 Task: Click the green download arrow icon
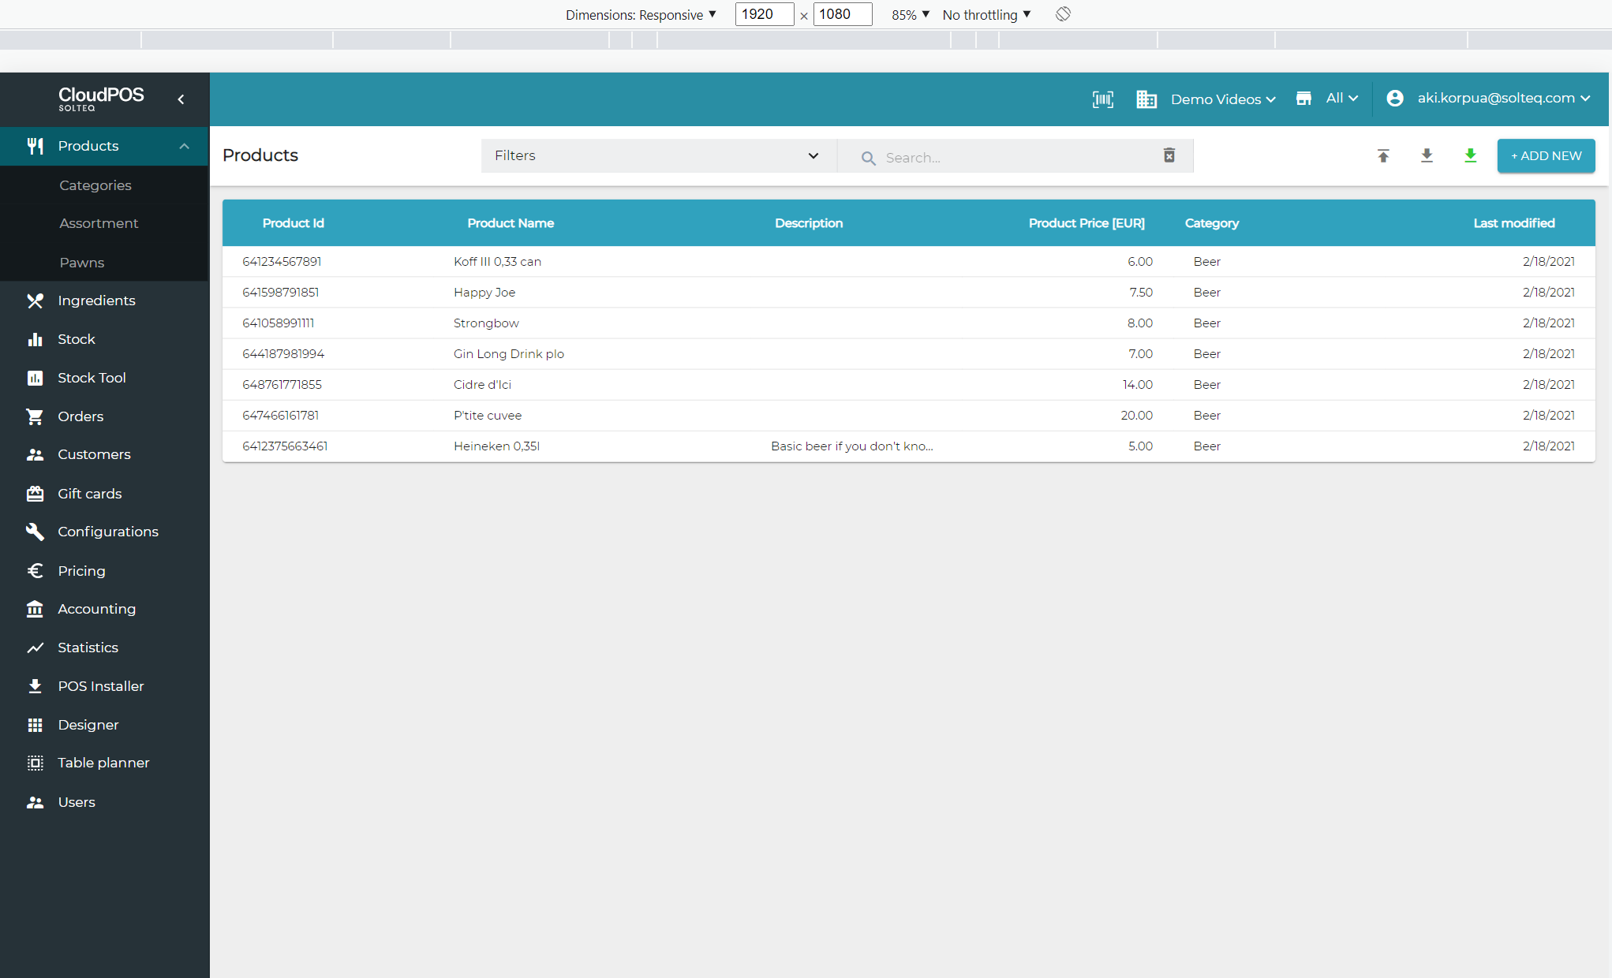pos(1470,156)
